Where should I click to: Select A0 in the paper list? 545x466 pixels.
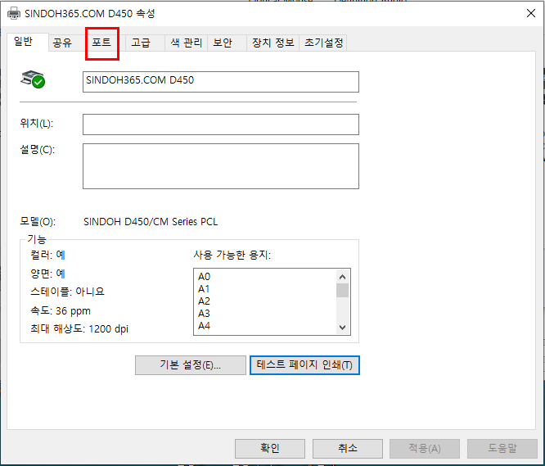[204, 277]
